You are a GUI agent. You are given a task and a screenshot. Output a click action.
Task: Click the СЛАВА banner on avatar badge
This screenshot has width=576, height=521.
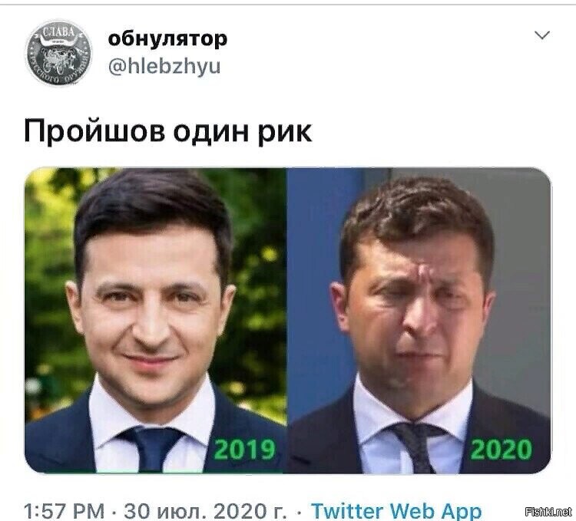(59, 34)
